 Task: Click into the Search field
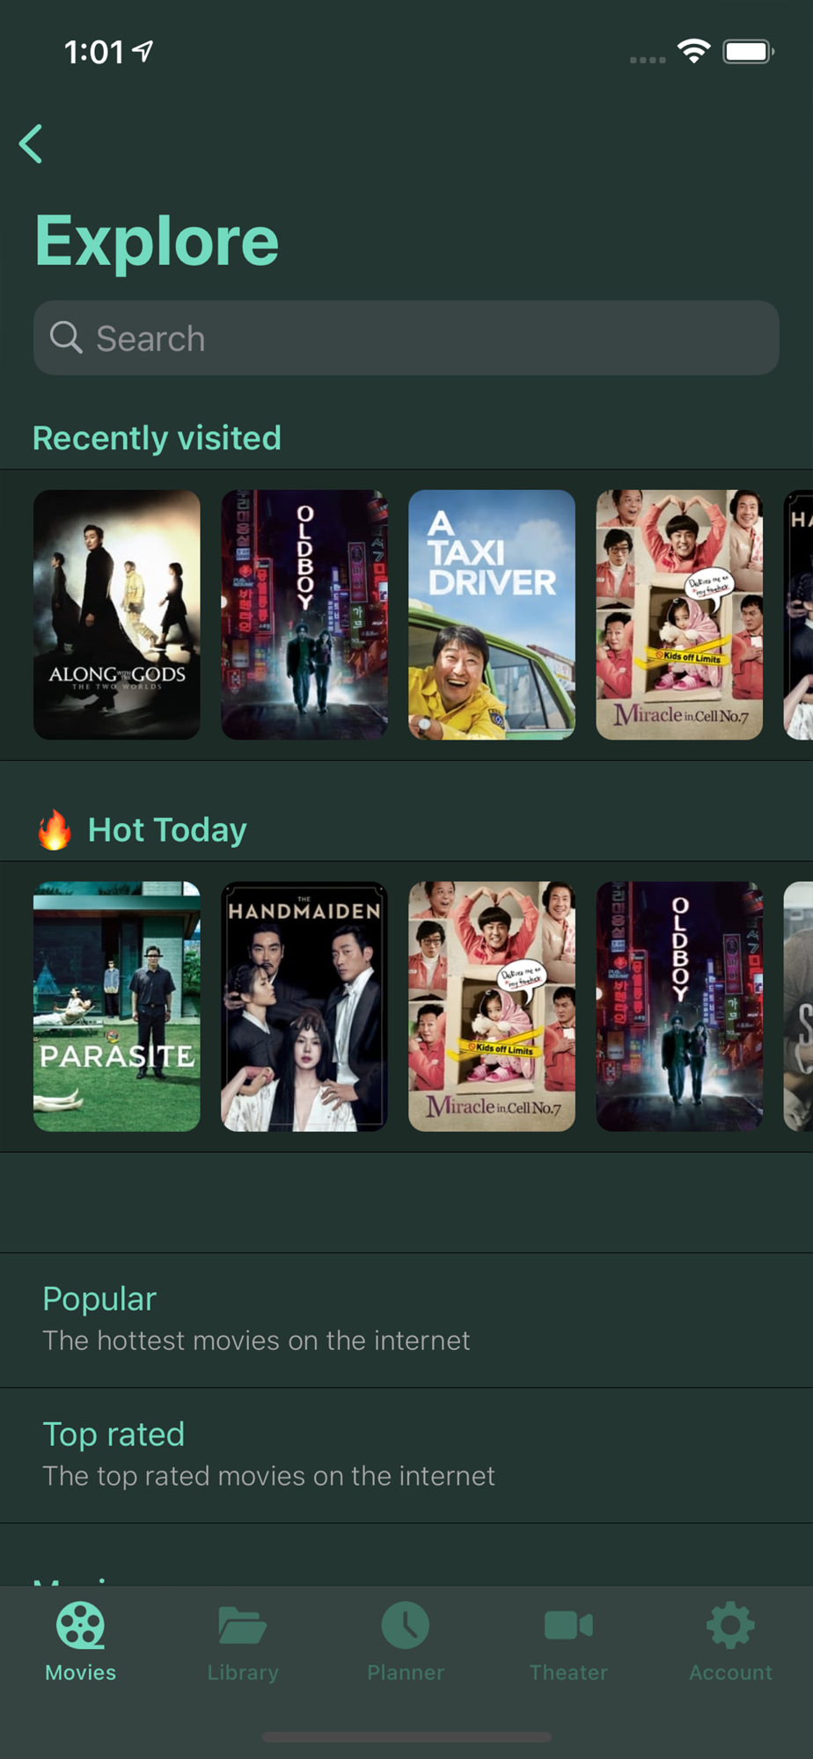pos(406,338)
